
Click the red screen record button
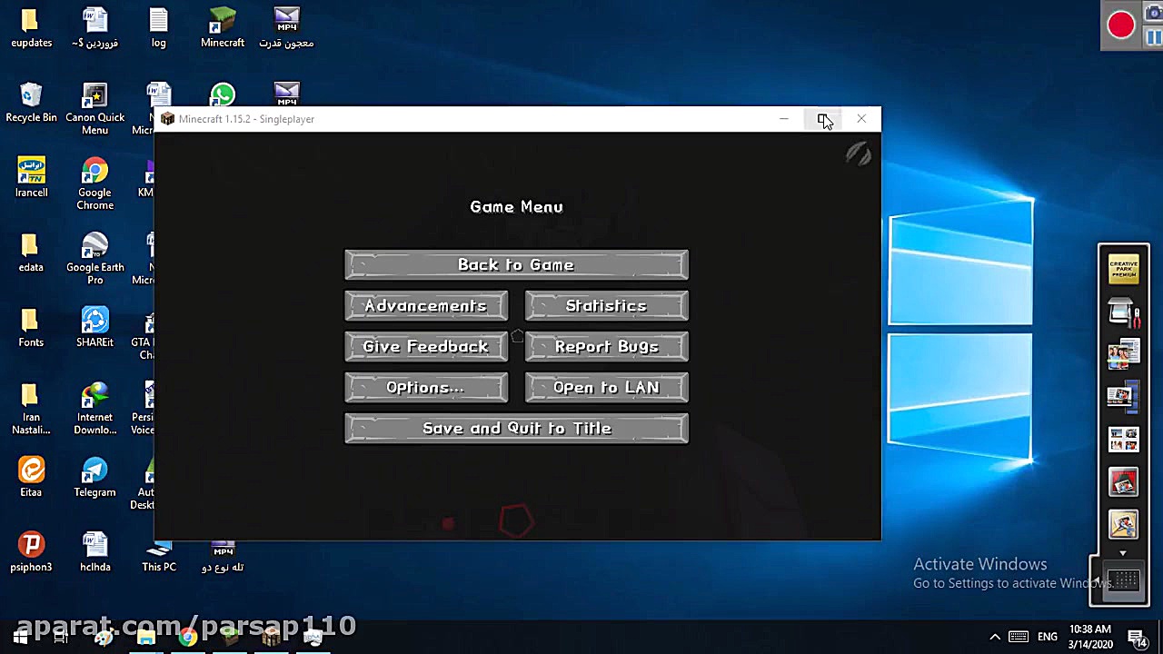coord(1121,25)
